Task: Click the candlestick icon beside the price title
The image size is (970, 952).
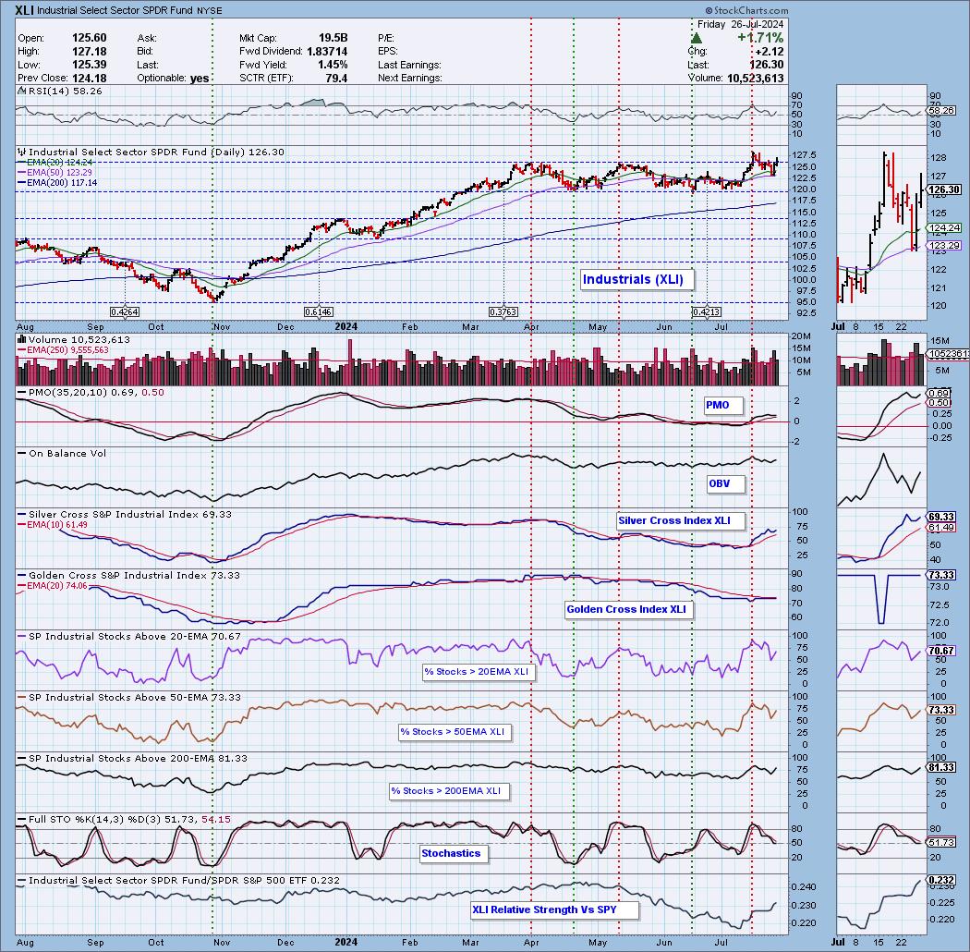Action: [21, 153]
